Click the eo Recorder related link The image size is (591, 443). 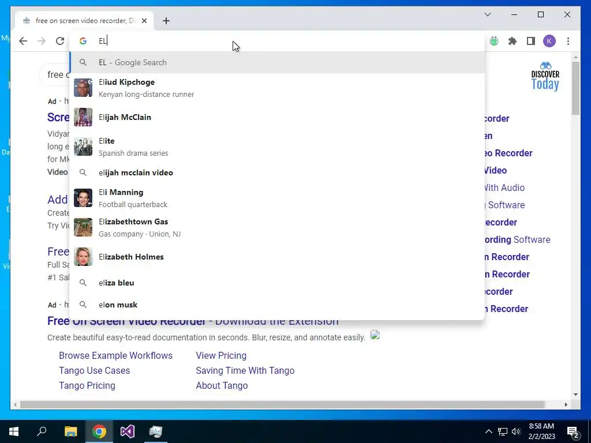coord(508,153)
